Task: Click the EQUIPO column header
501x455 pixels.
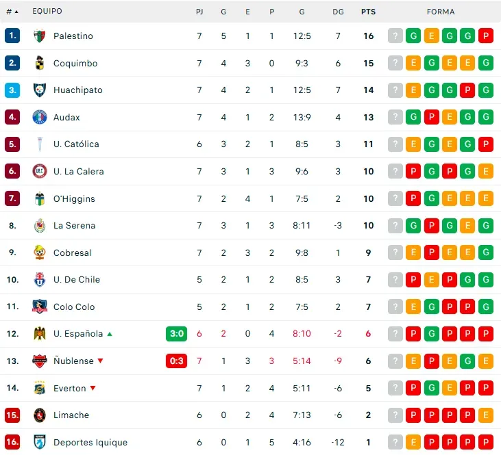Action: pos(47,12)
